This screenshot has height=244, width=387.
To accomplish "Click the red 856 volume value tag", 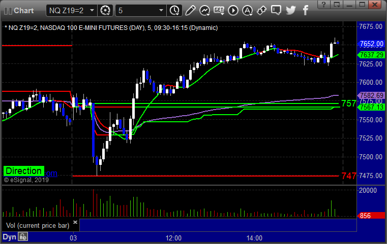I will click(x=371, y=216).
